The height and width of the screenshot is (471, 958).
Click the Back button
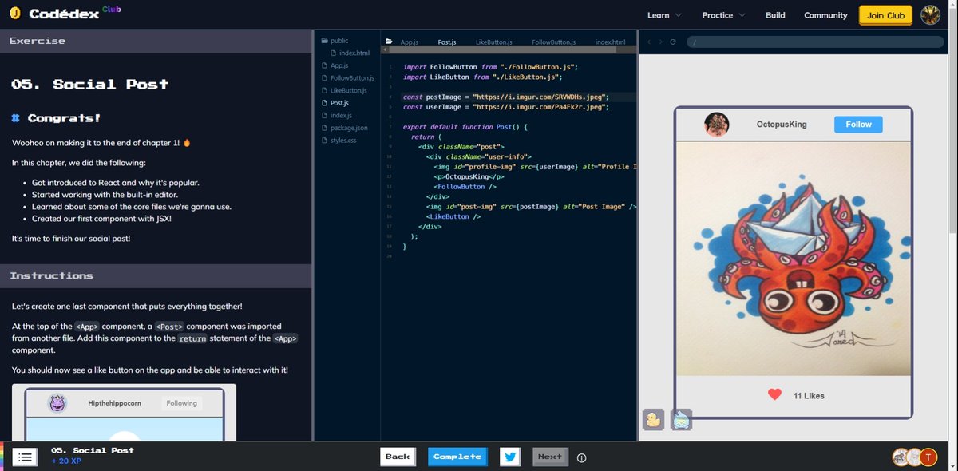click(398, 457)
